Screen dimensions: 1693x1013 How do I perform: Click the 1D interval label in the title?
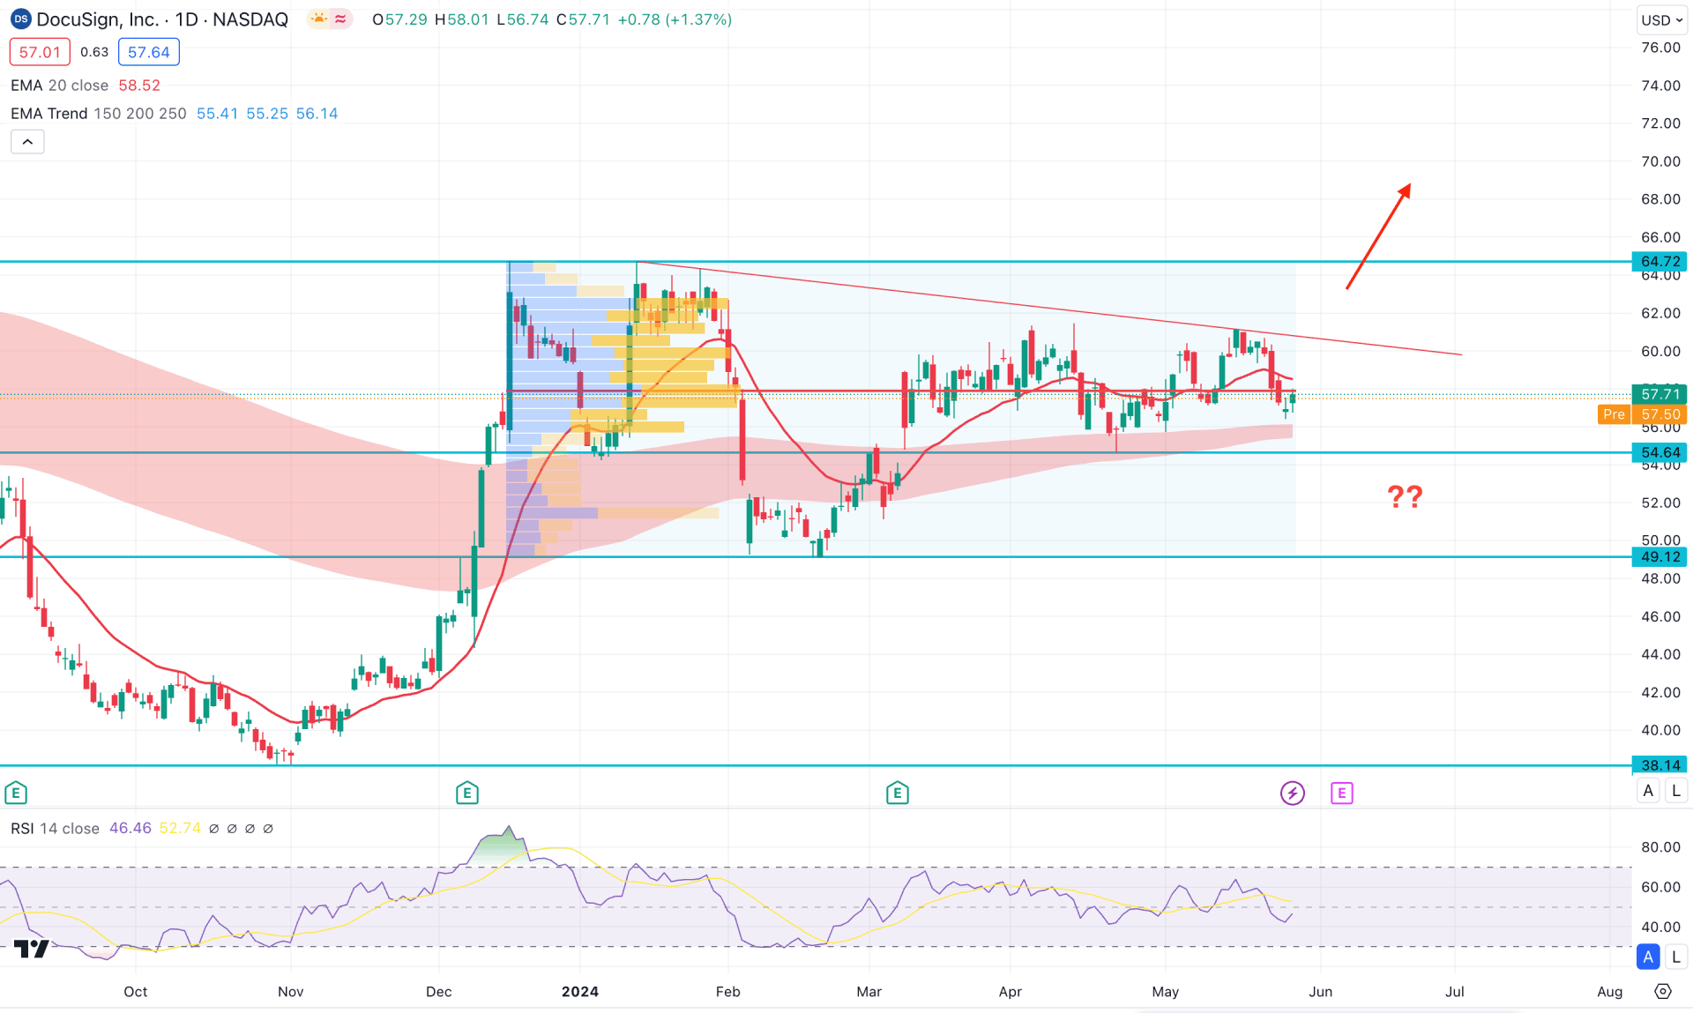(x=186, y=19)
